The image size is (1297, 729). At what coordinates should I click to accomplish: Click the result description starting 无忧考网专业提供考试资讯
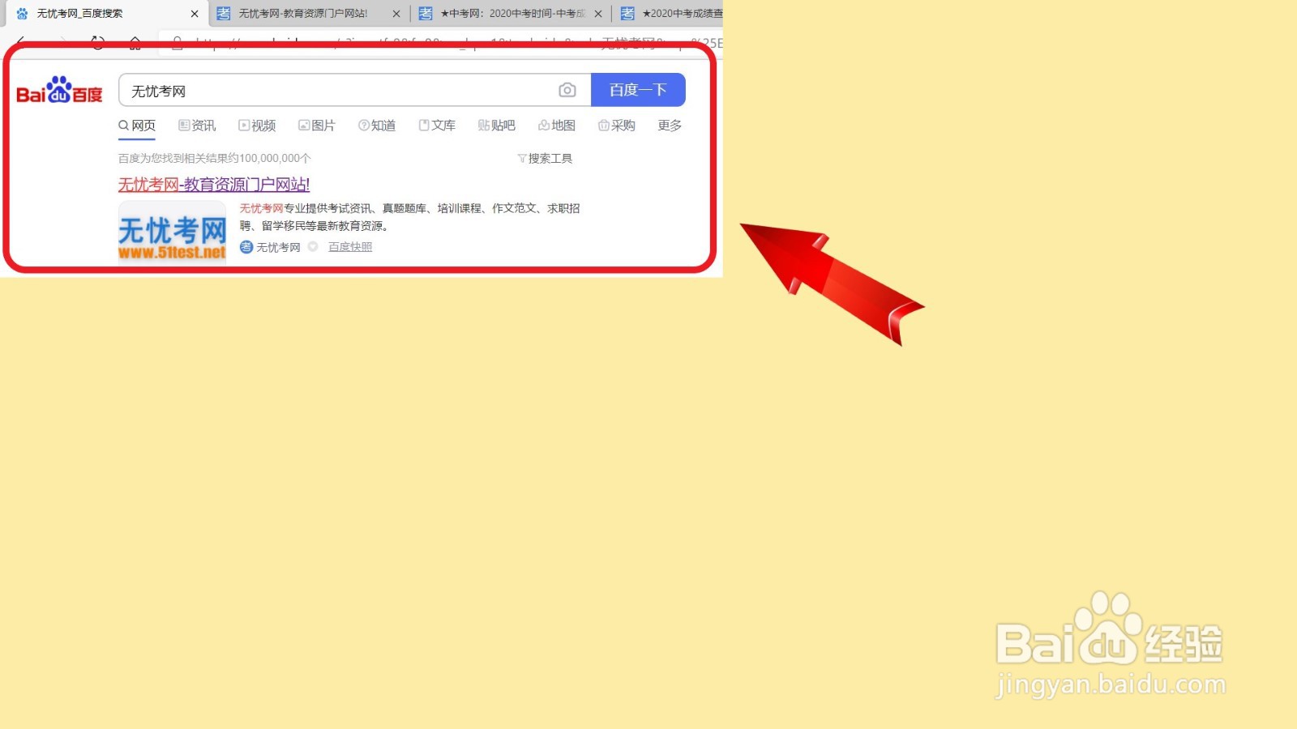[x=409, y=217]
